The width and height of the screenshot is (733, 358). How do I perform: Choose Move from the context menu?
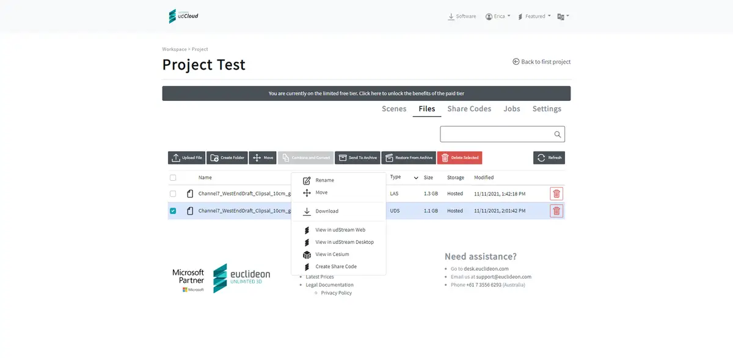pos(338,192)
